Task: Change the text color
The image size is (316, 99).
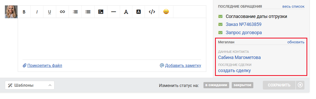Action: point(126,12)
